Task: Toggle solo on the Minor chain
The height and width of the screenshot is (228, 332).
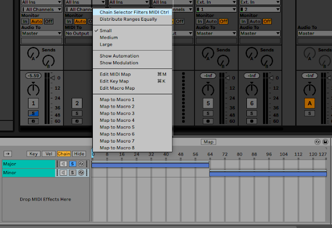Action: 73,173
